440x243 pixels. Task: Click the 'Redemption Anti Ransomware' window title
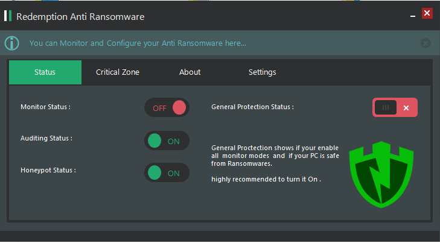[80, 17]
